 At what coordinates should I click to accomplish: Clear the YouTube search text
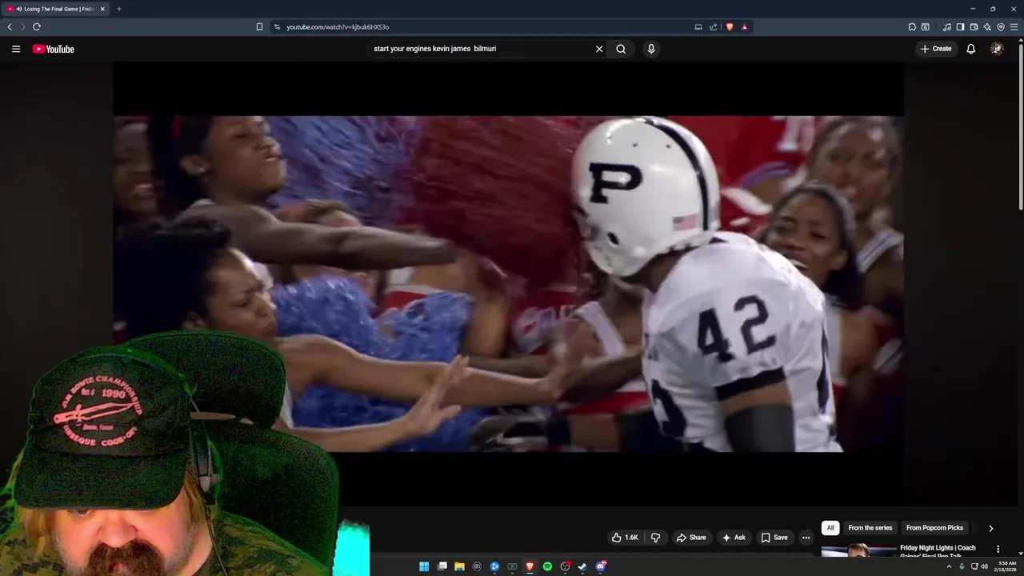[599, 49]
